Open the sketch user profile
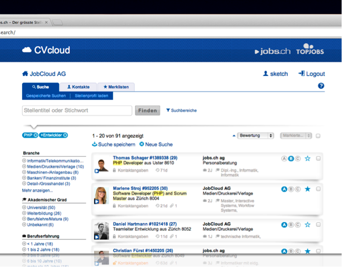The width and height of the screenshot is (342, 267). [x=276, y=74]
